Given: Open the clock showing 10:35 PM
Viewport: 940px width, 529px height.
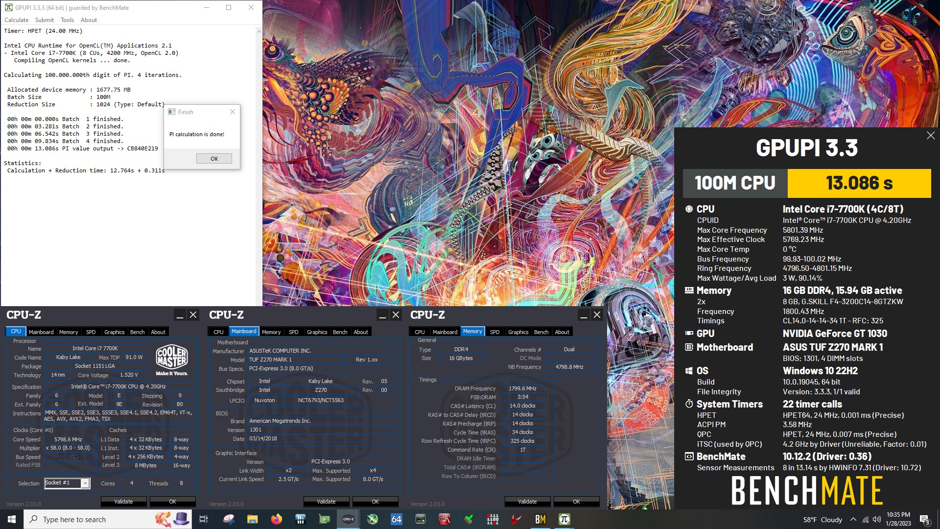Looking at the screenshot, I should [898, 519].
